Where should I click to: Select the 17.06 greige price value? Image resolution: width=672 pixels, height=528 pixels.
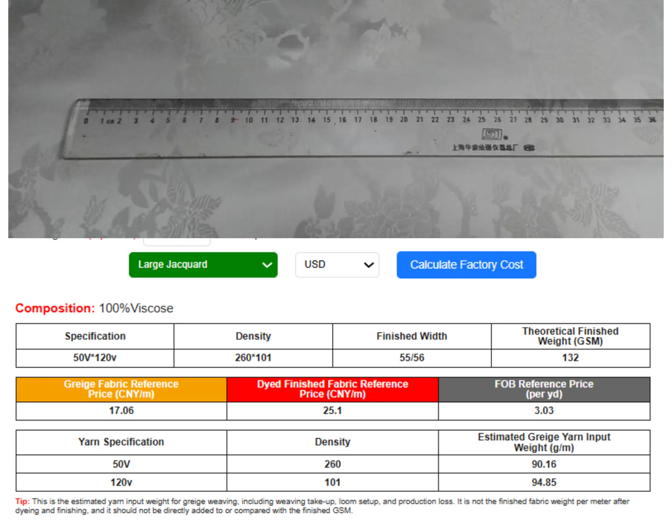point(121,411)
